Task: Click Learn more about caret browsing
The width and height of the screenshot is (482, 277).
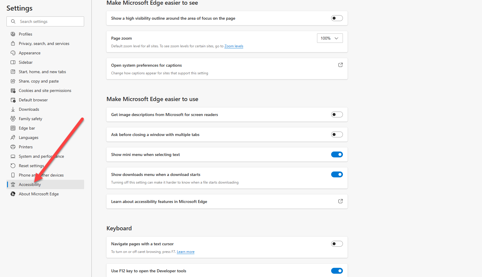Action: (186, 252)
